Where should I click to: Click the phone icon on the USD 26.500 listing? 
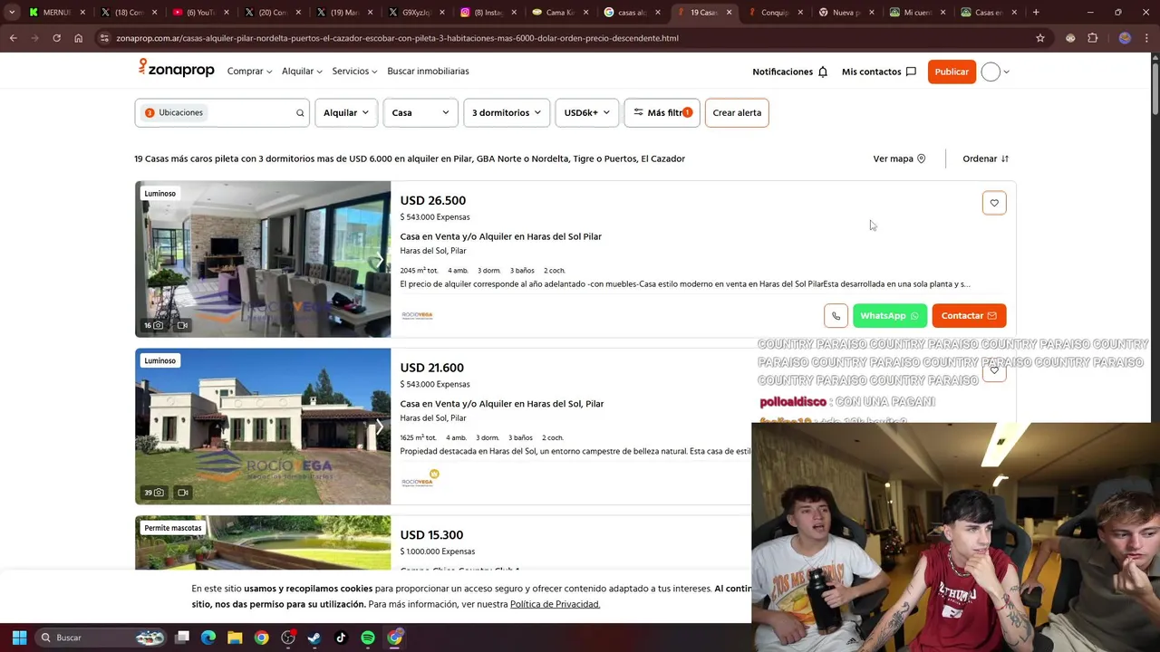click(x=836, y=315)
